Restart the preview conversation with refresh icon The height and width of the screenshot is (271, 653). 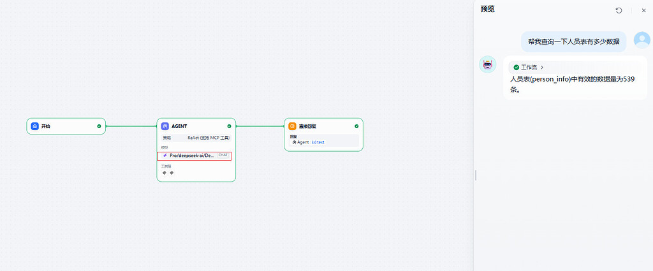coord(619,10)
